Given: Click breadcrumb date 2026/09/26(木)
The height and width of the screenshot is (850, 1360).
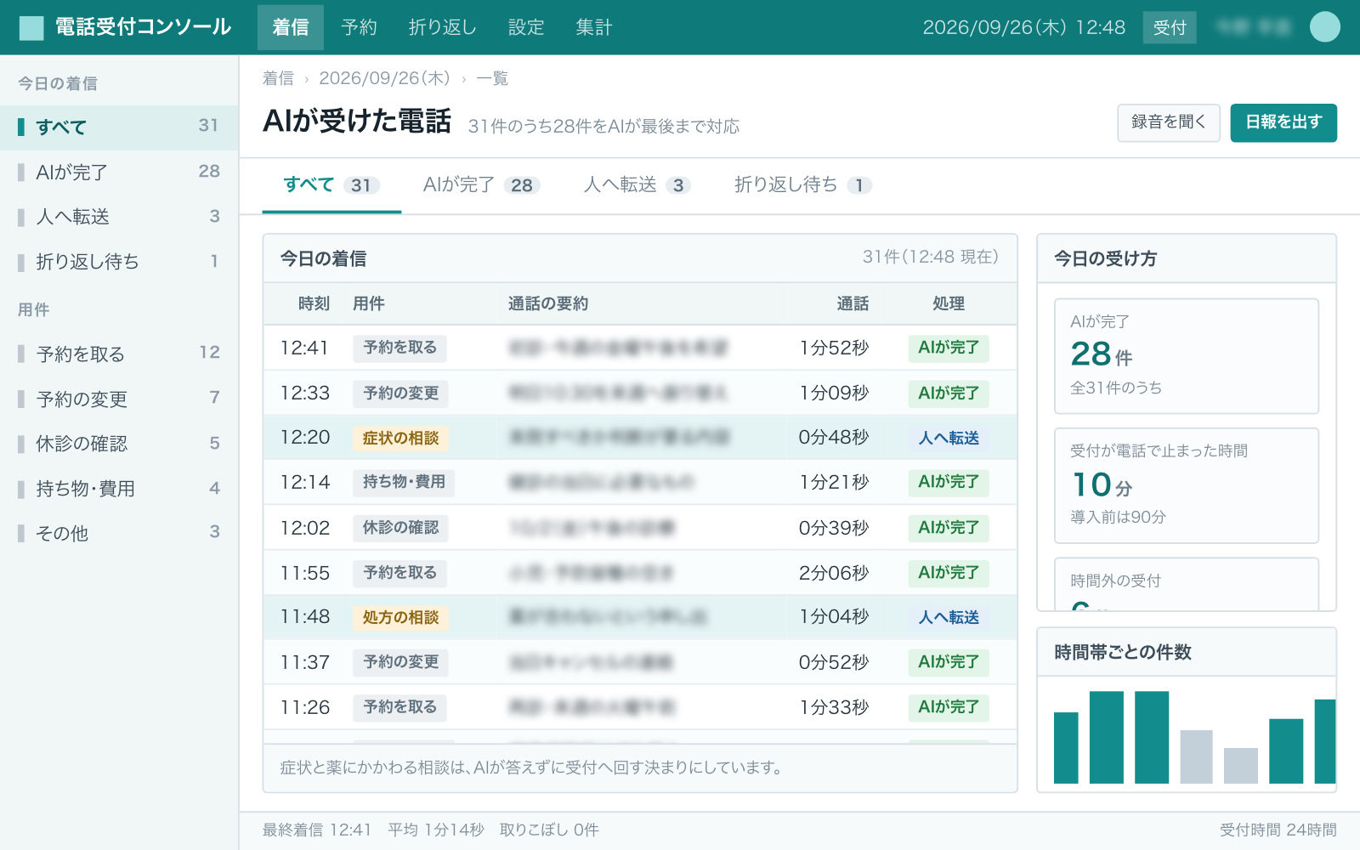Looking at the screenshot, I should [384, 78].
